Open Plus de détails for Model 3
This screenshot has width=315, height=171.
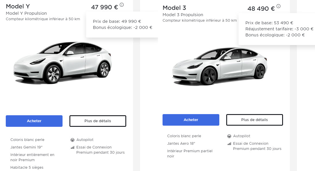[x=254, y=120]
